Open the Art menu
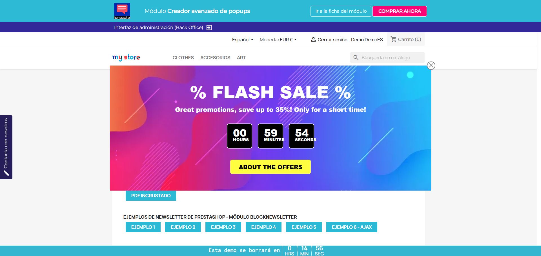Screen dimensions: 541x256 (241, 58)
